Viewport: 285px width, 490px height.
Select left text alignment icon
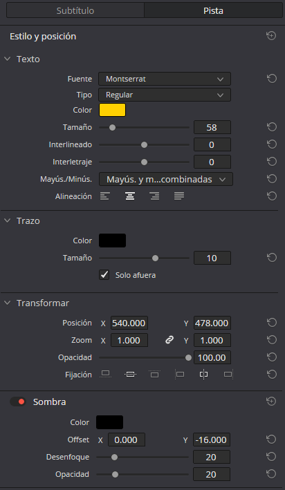pyautogui.click(x=105, y=196)
